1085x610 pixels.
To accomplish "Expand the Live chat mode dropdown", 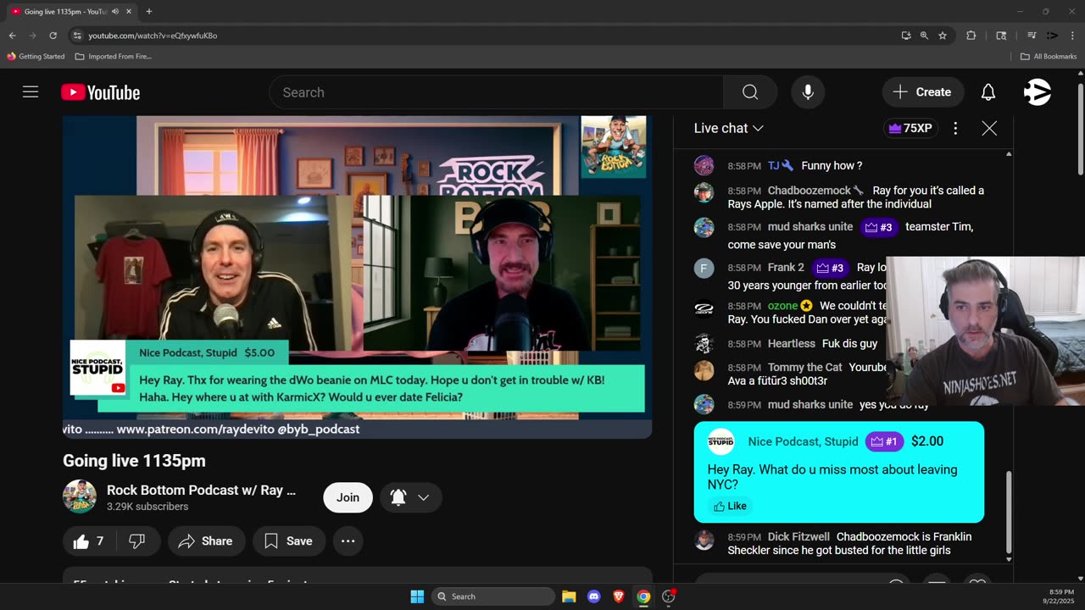I will [x=728, y=128].
